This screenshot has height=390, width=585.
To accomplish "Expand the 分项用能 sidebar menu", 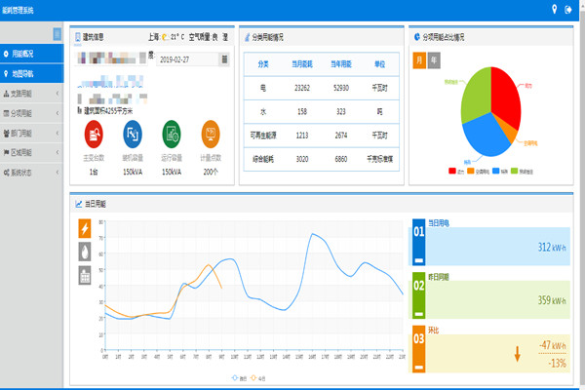I will pos(31,113).
